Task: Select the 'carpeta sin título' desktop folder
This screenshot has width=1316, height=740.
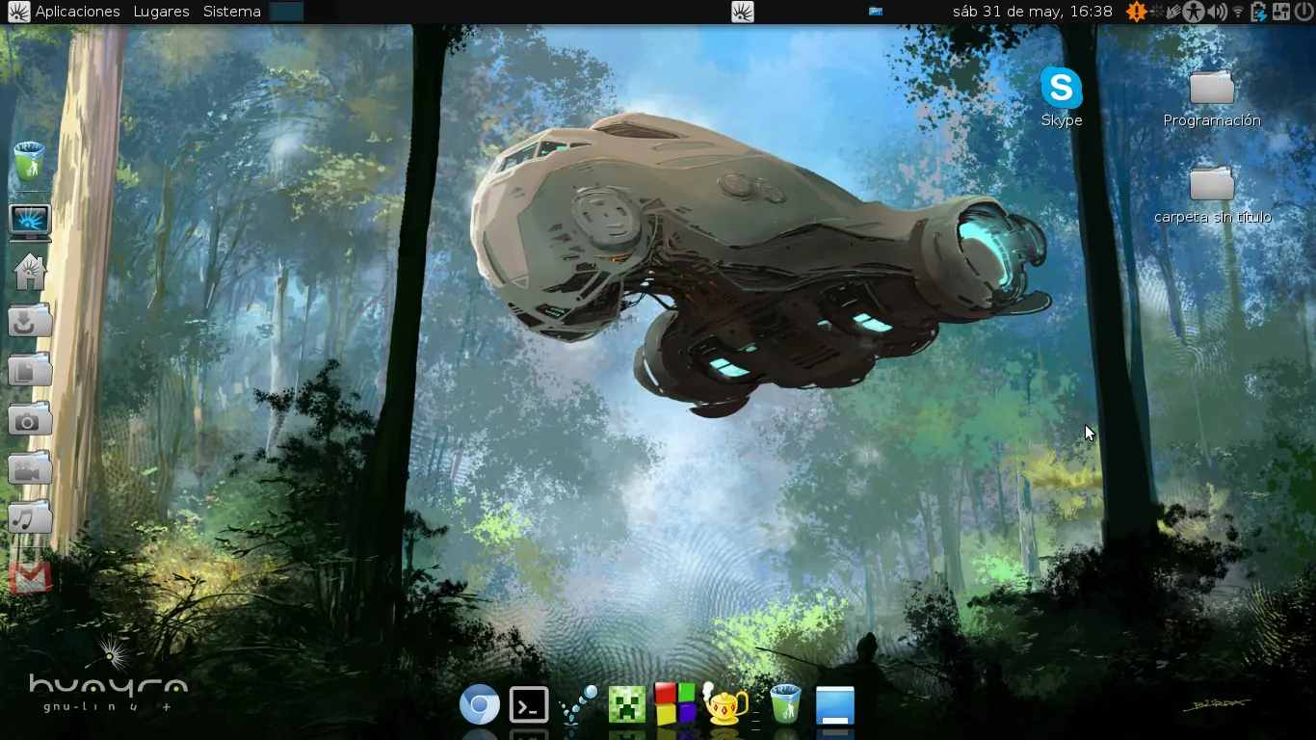Action: [x=1212, y=194]
